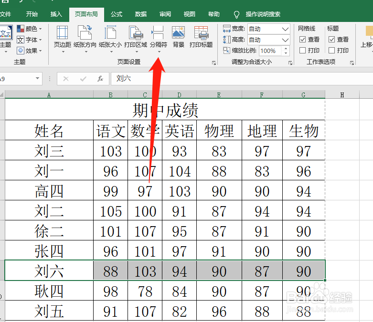Switch to the 帮助 tab
This screenshot has width=373, height=322.
pos(213,14)
